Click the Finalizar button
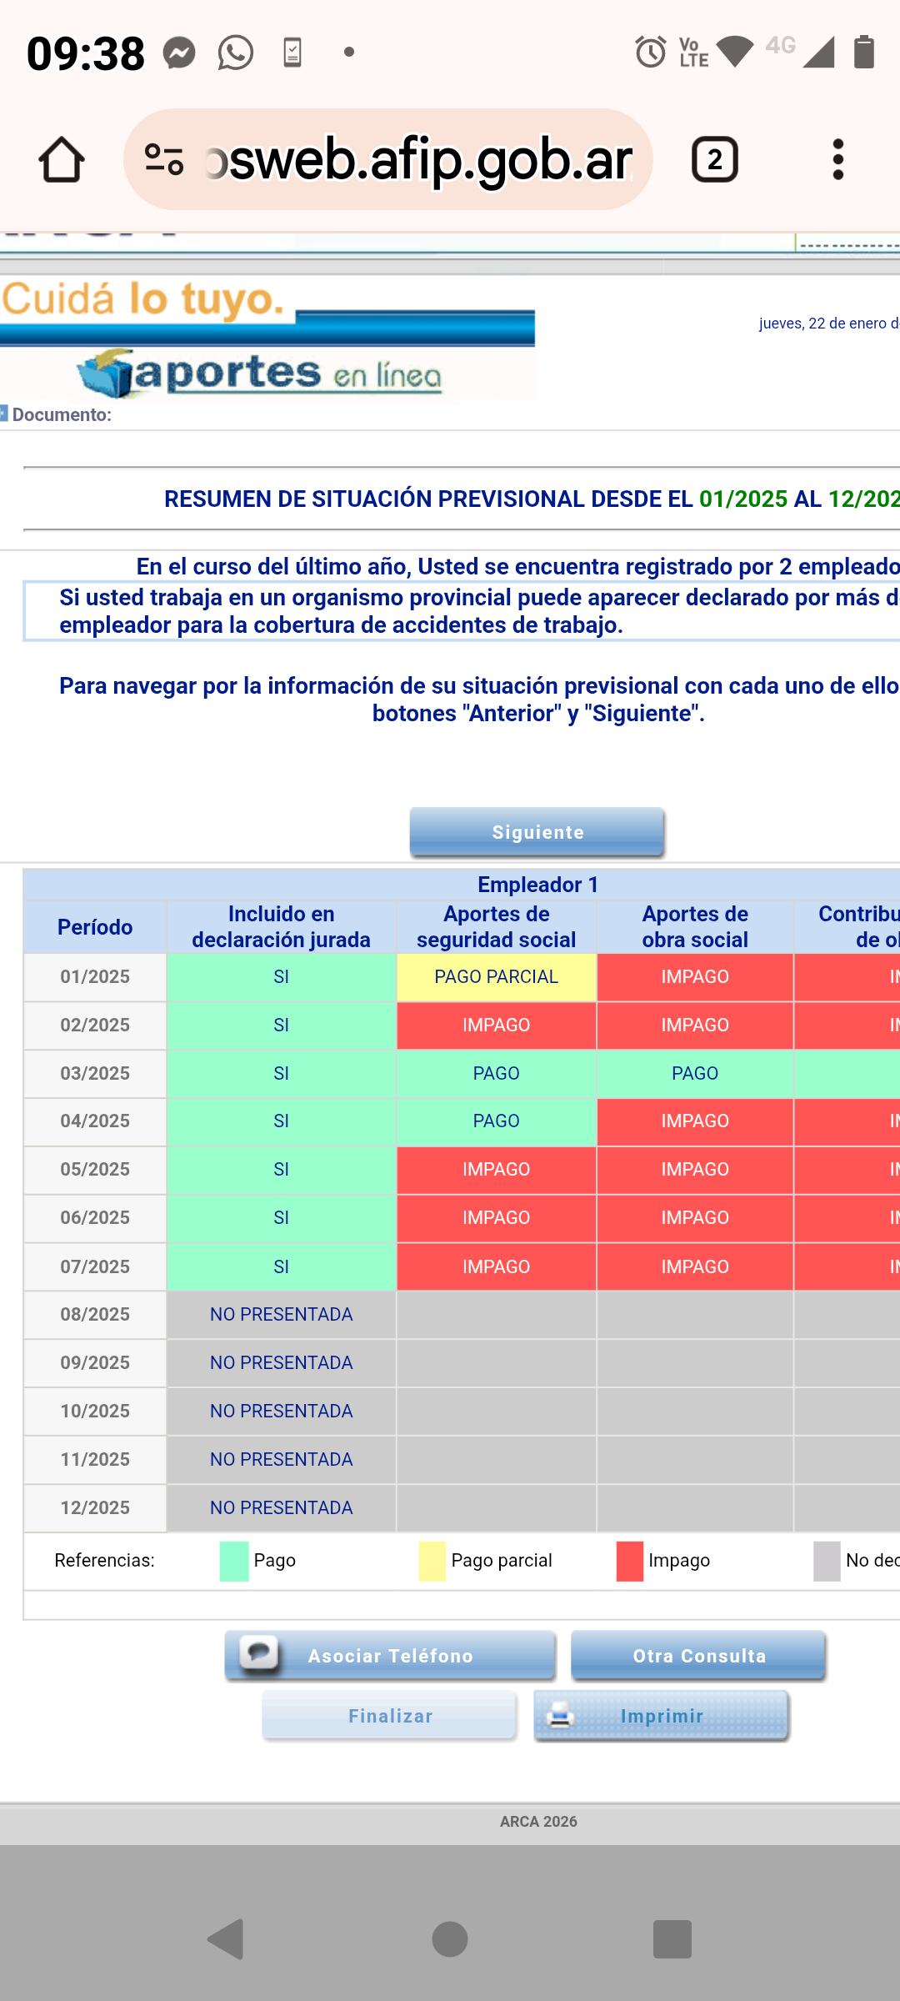The width and height of the screenshot is (900, 2001). [x=390, y=1716]
